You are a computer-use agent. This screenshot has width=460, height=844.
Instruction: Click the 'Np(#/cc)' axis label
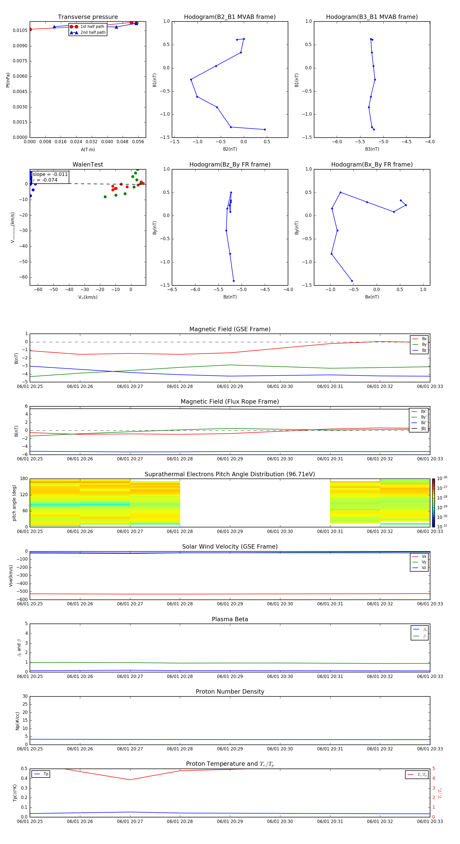point(17,721)
